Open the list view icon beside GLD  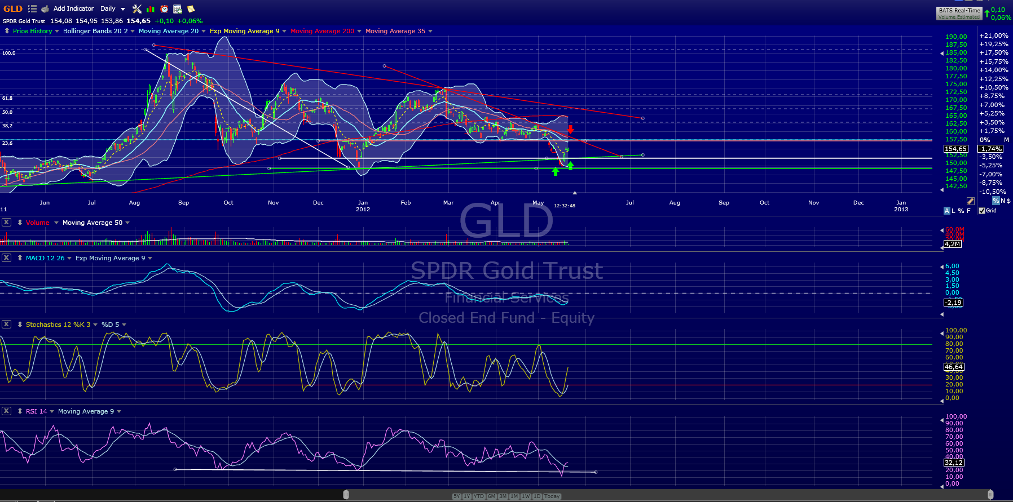(x=32, y=9)
